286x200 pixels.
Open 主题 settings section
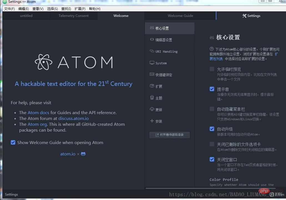169,98
